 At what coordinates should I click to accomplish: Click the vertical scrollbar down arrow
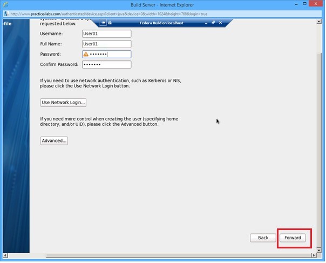(x=319, y=250)
